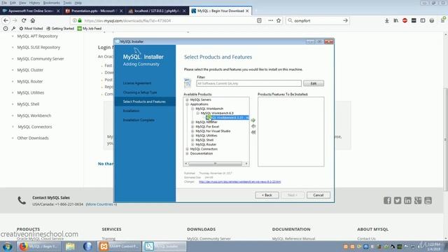Bookmark this page with the star icon
This screenshot has height=252, width=448.
[279, 20]
